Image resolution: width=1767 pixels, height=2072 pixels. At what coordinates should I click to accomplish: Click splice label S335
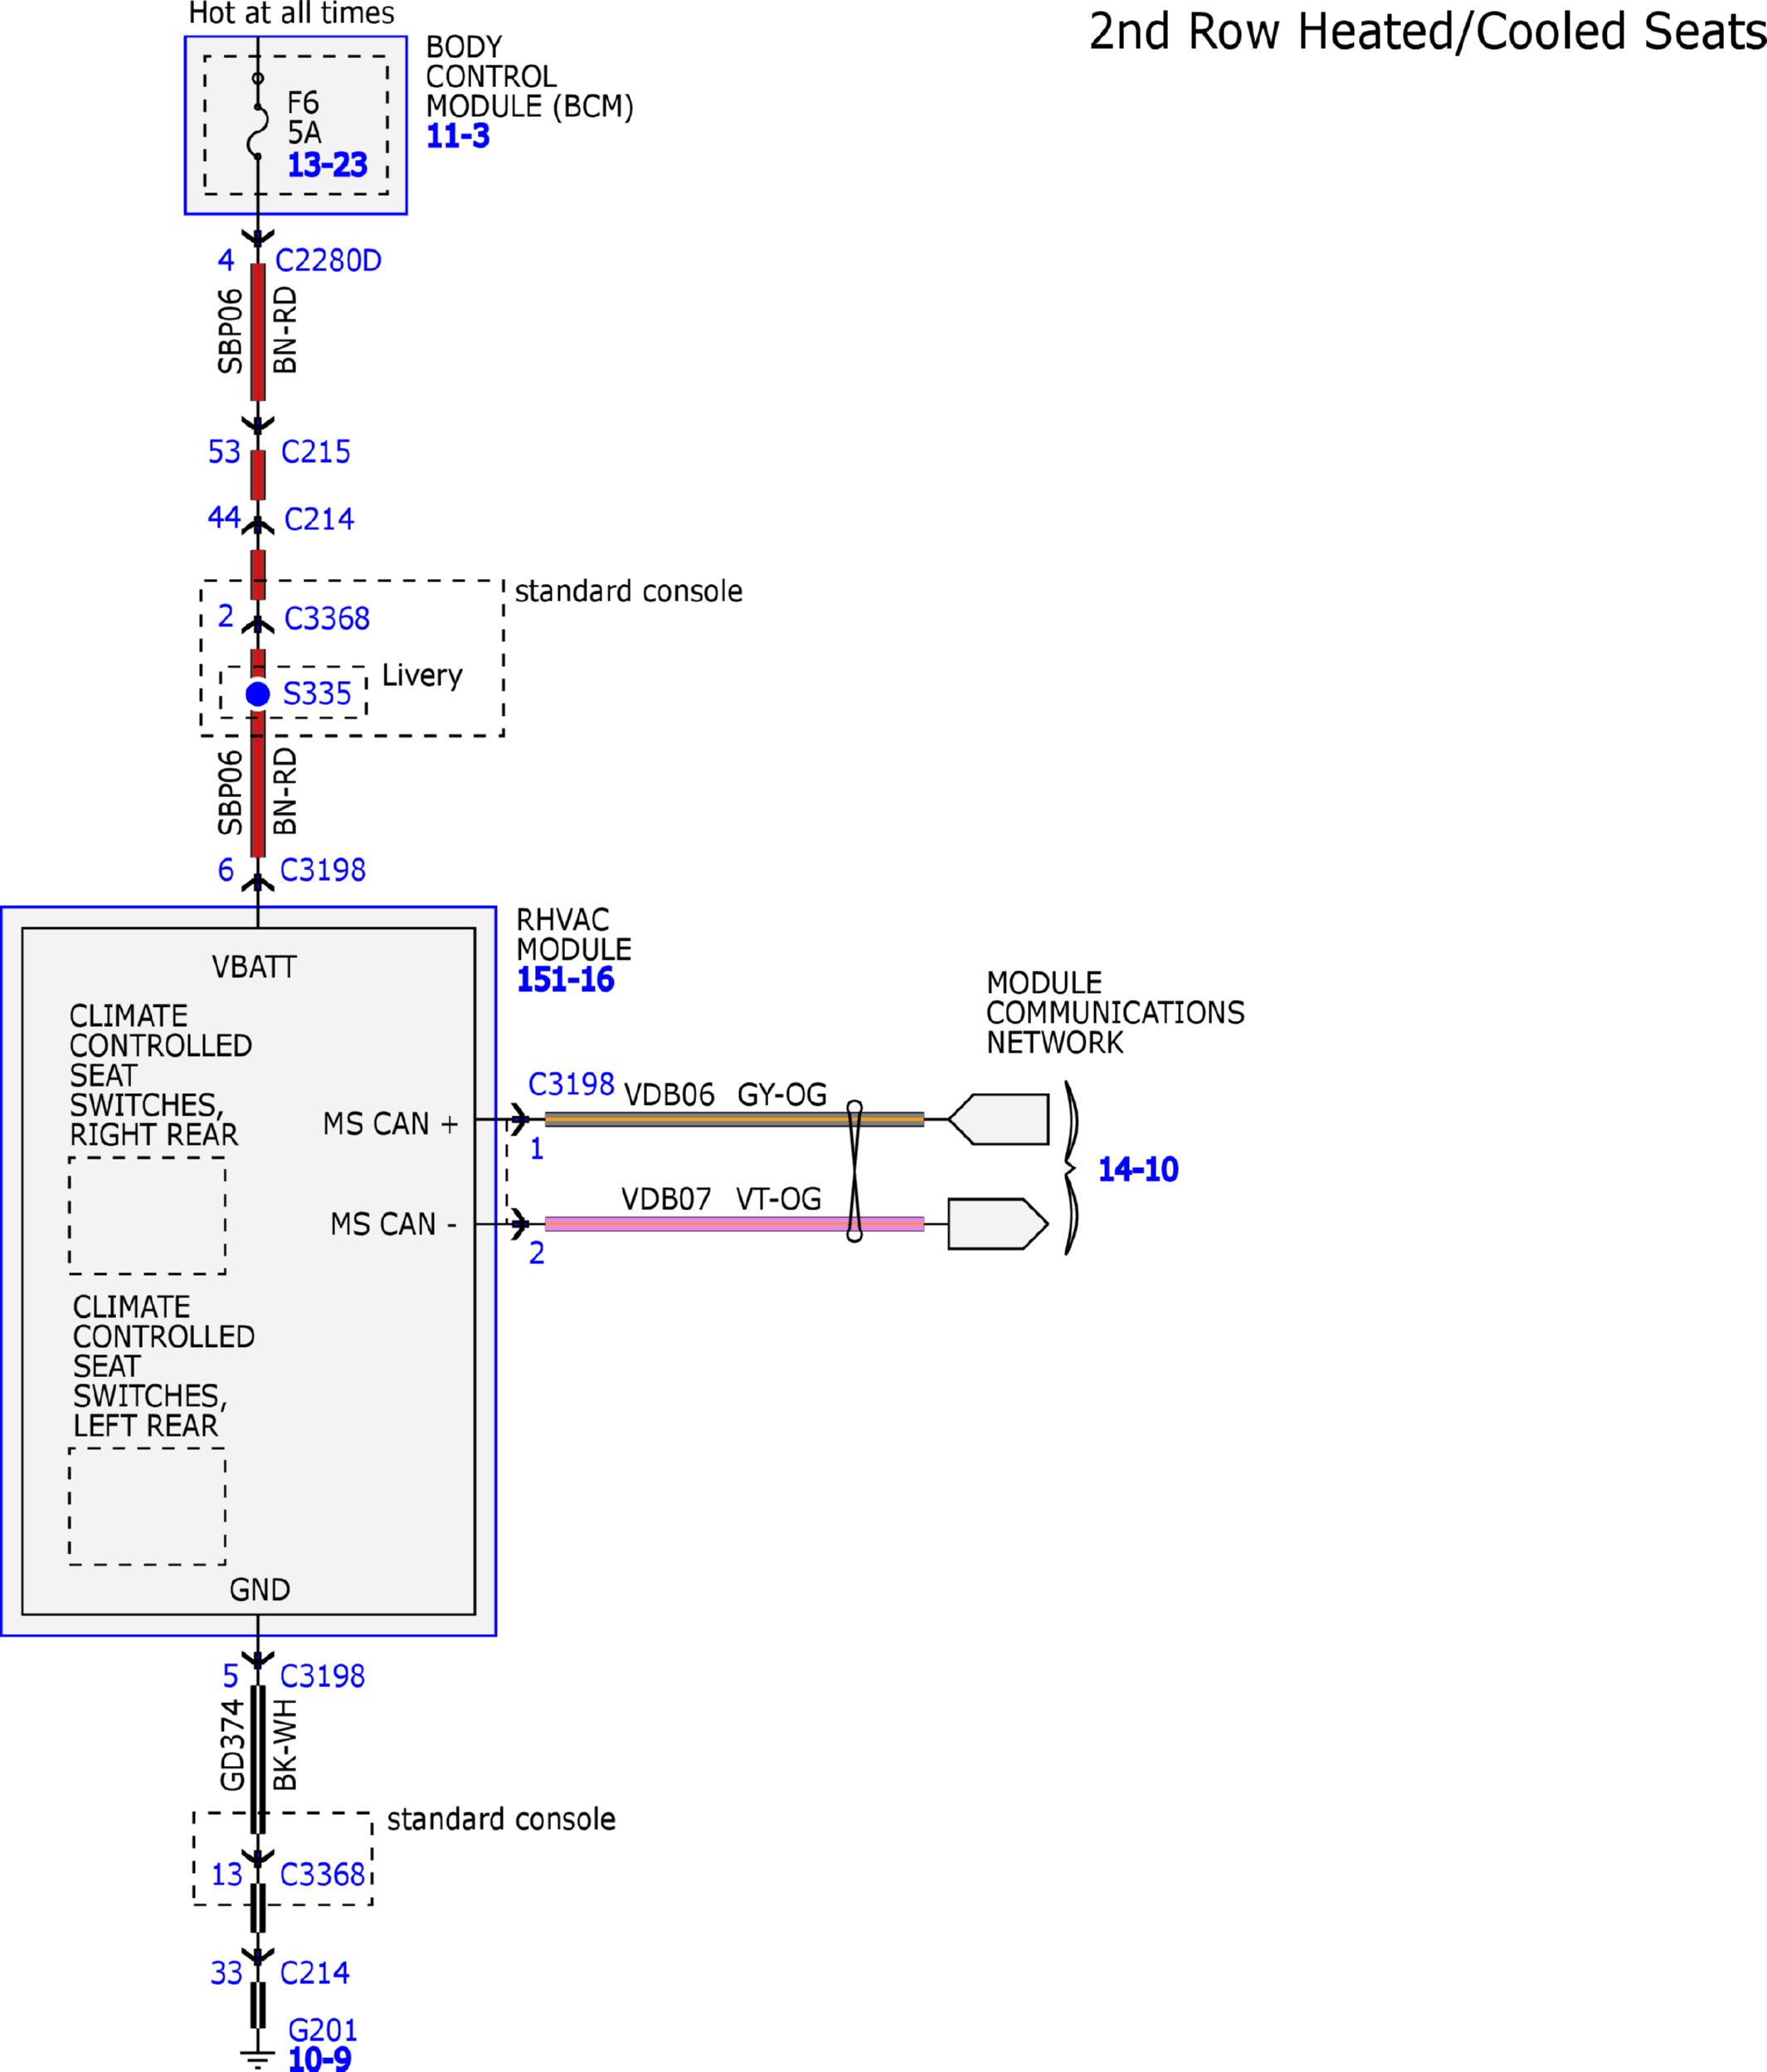(317, 694)
